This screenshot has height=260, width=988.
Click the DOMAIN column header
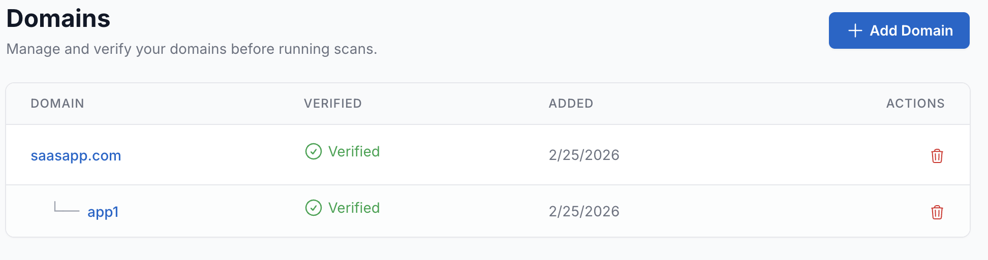pos(57,104)
